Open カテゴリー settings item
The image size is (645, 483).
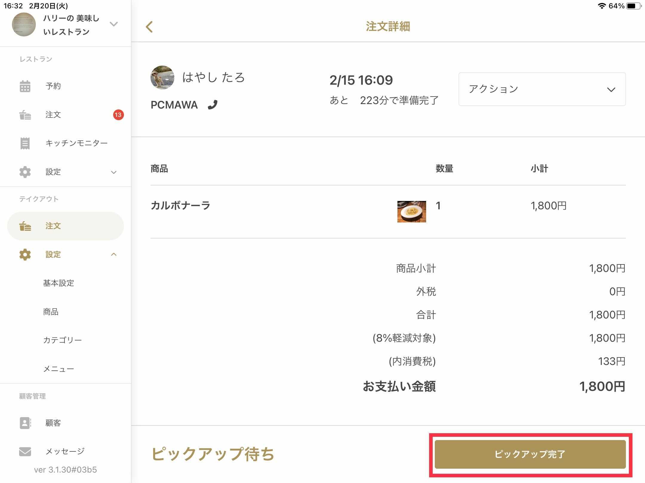coord(62,340)
